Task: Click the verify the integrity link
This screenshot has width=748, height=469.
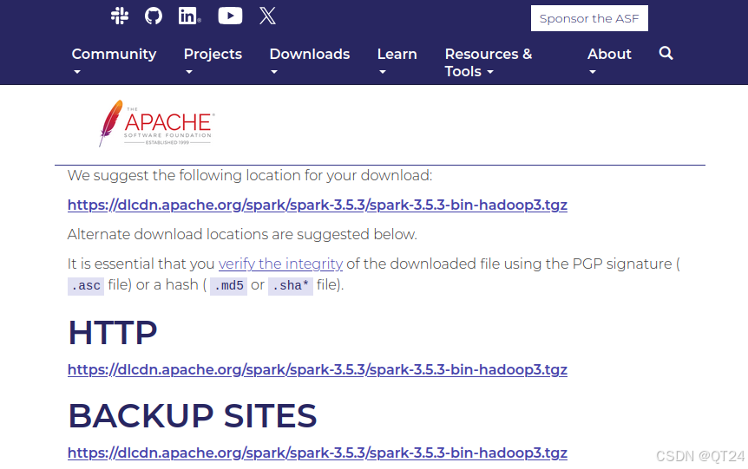Action: coord(280,264)
